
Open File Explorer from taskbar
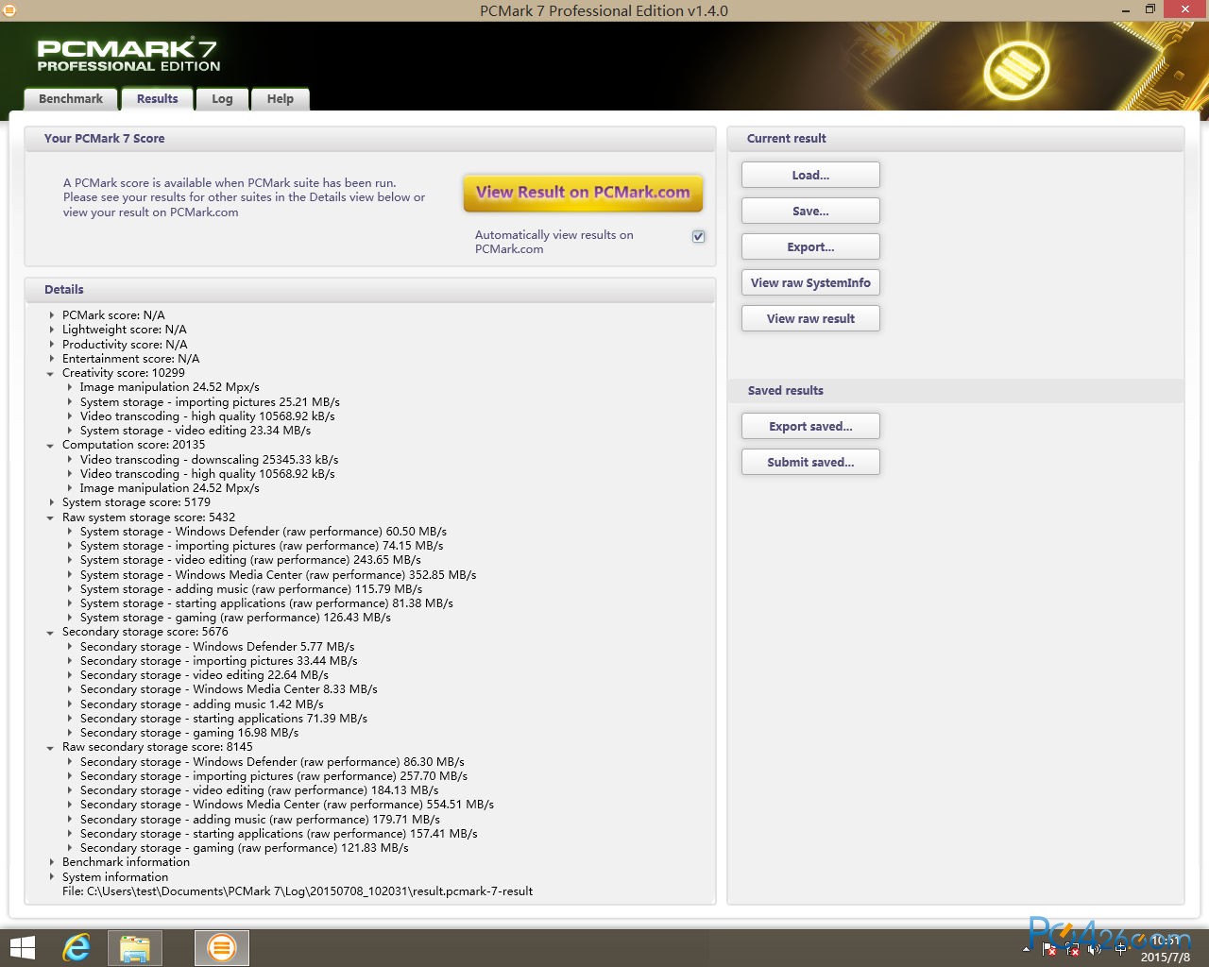pos(135,947)
